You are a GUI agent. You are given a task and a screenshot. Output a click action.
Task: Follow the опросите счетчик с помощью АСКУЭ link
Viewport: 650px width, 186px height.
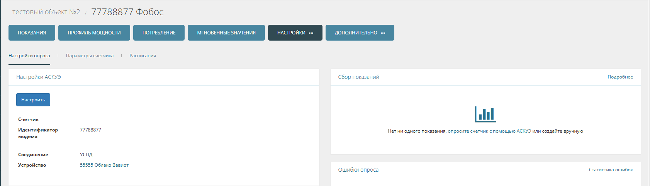pos(489,131)
